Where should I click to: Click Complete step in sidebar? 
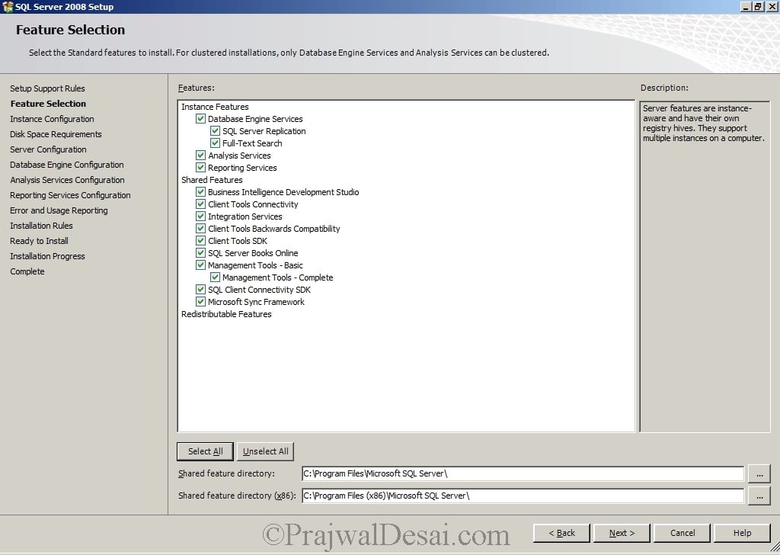pos(27,271)
